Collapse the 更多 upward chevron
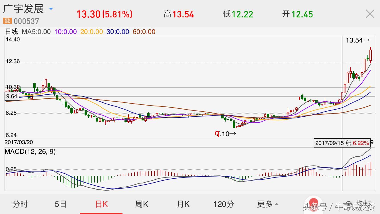 277,204
